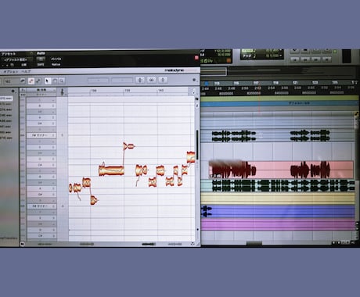Click bar 121 on the Pro Tools ruler
This screenshot has width=360, height=297.
(x=295, y=83)
